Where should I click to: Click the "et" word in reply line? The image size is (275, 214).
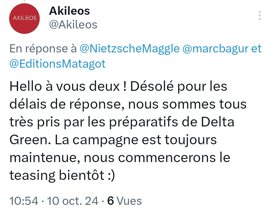click(256, 49)
